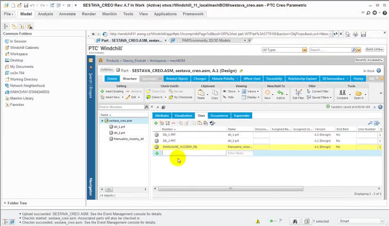Switch to the Attributes tab
Screen dimensions: 389x226
pyautogui.click(x=162, y=116)
